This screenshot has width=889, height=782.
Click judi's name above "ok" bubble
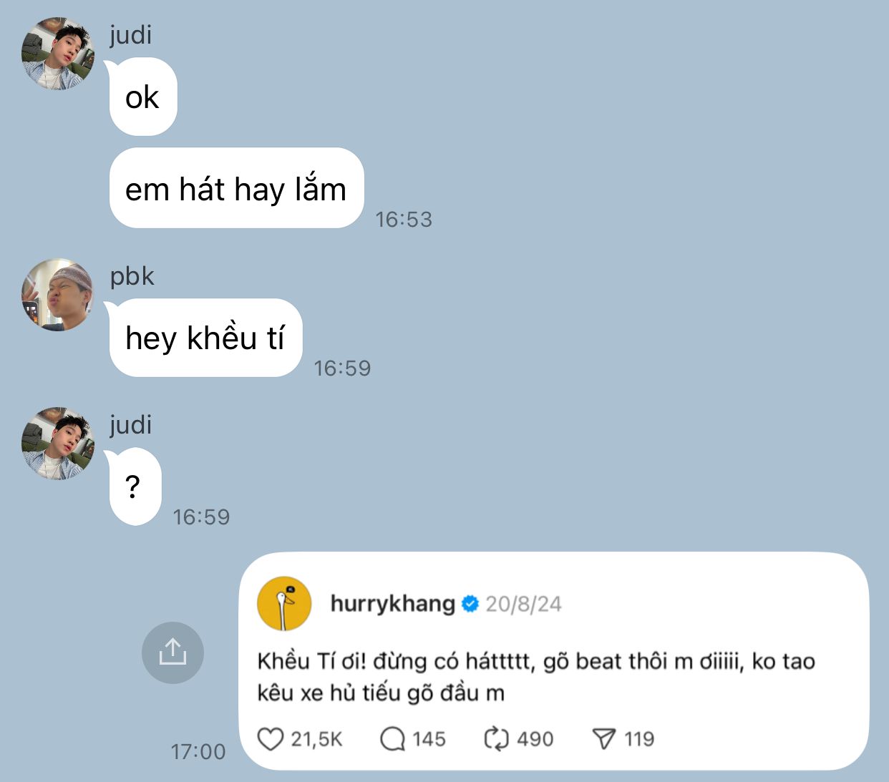(131, 34)
